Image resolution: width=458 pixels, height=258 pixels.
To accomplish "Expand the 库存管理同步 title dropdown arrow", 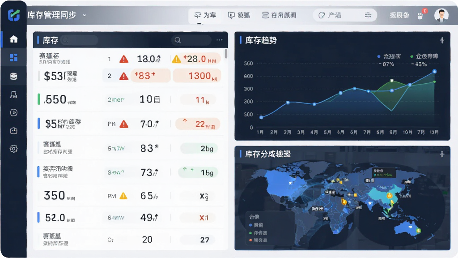I will (85, 15).
